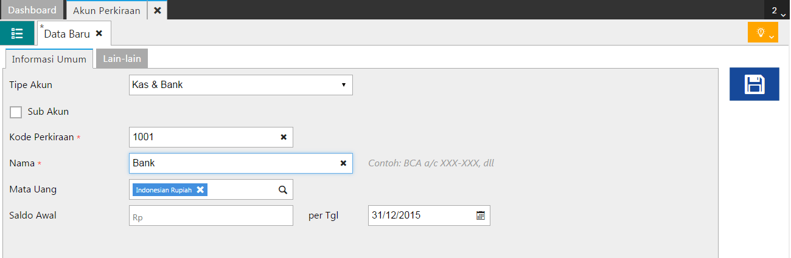Close the Akun Perkiraan tab
This screenshot has height=258, width=791.
[x=157, y=10]
